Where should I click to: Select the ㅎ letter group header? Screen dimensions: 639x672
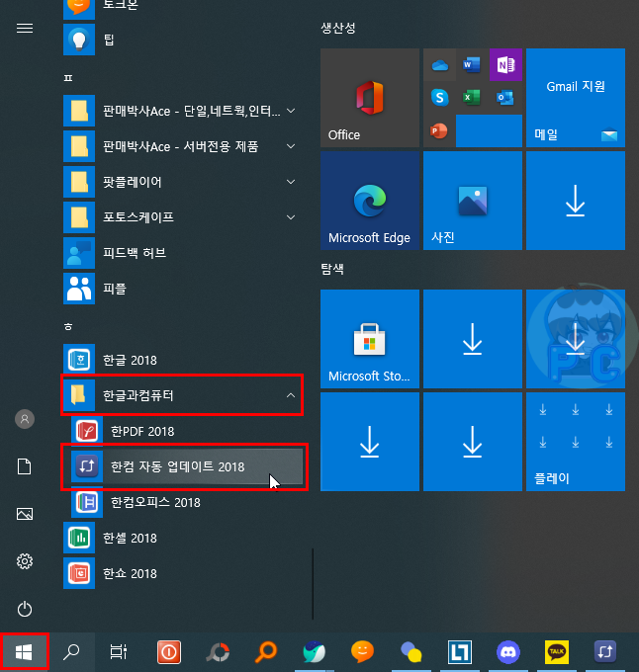(68, 327)
